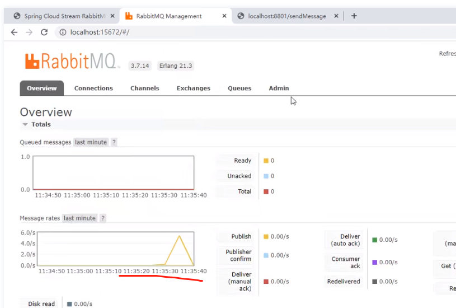Click the Redelivered label
Screen dimensions: 456x308
[344, 282]
